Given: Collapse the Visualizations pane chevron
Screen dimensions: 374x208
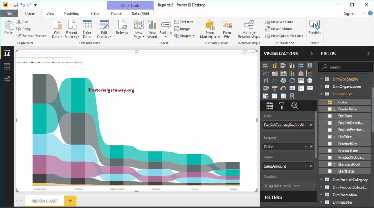Looking at the screenshot, I should tap(312, 54).
